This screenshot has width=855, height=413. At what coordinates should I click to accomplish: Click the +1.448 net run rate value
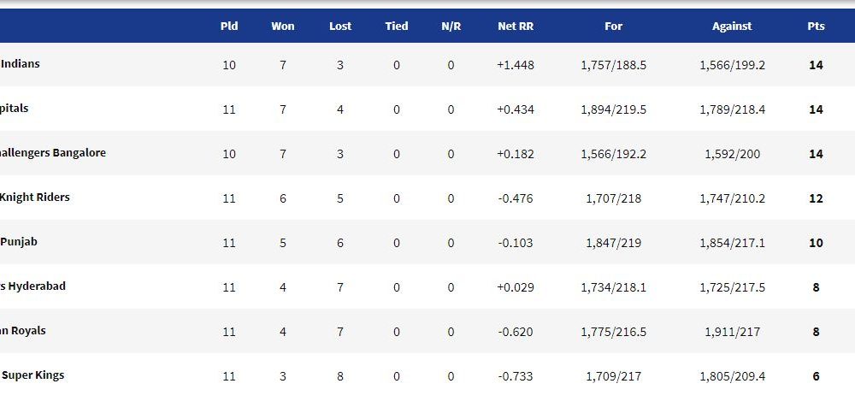(516, 65)
